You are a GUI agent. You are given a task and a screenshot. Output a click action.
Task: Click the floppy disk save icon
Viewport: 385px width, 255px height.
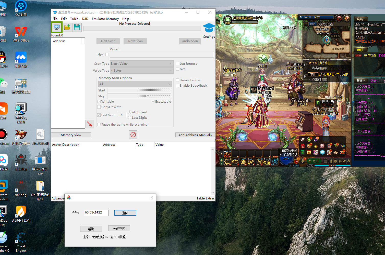pos(77,27)
